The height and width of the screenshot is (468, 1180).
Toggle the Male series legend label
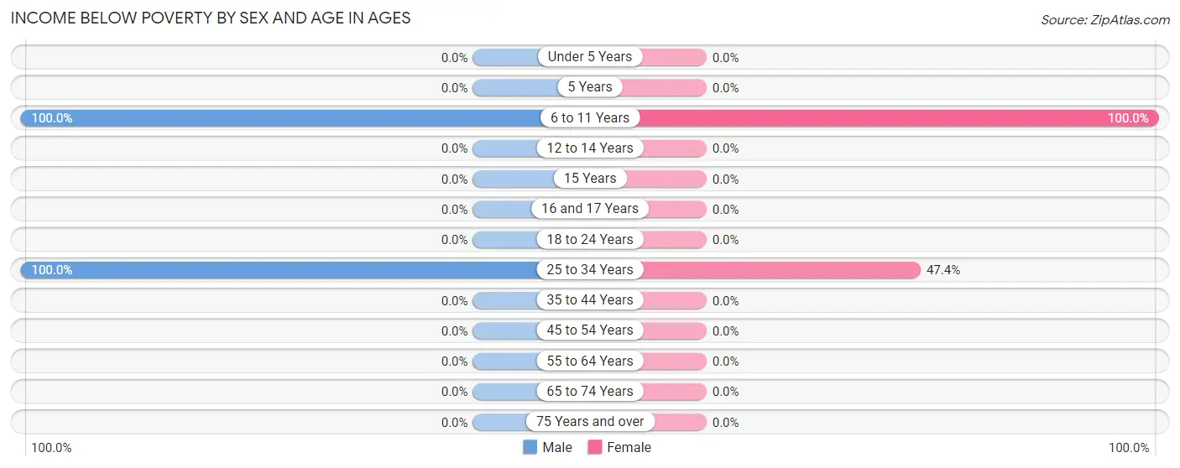click(x=557, y=447)
